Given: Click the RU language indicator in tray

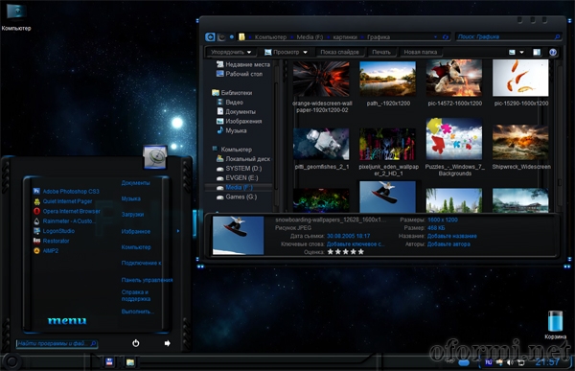Looking at the screenshot, I should point(489,362).
